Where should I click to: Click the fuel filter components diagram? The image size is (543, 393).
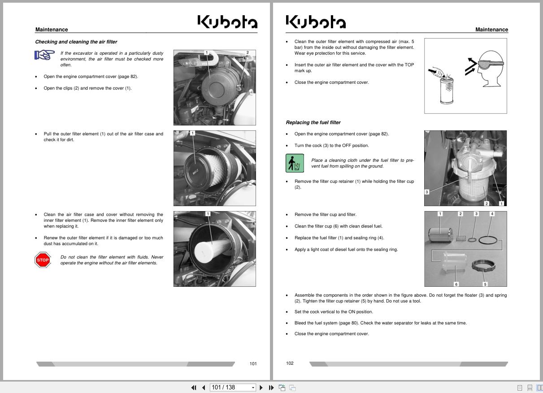465,249
